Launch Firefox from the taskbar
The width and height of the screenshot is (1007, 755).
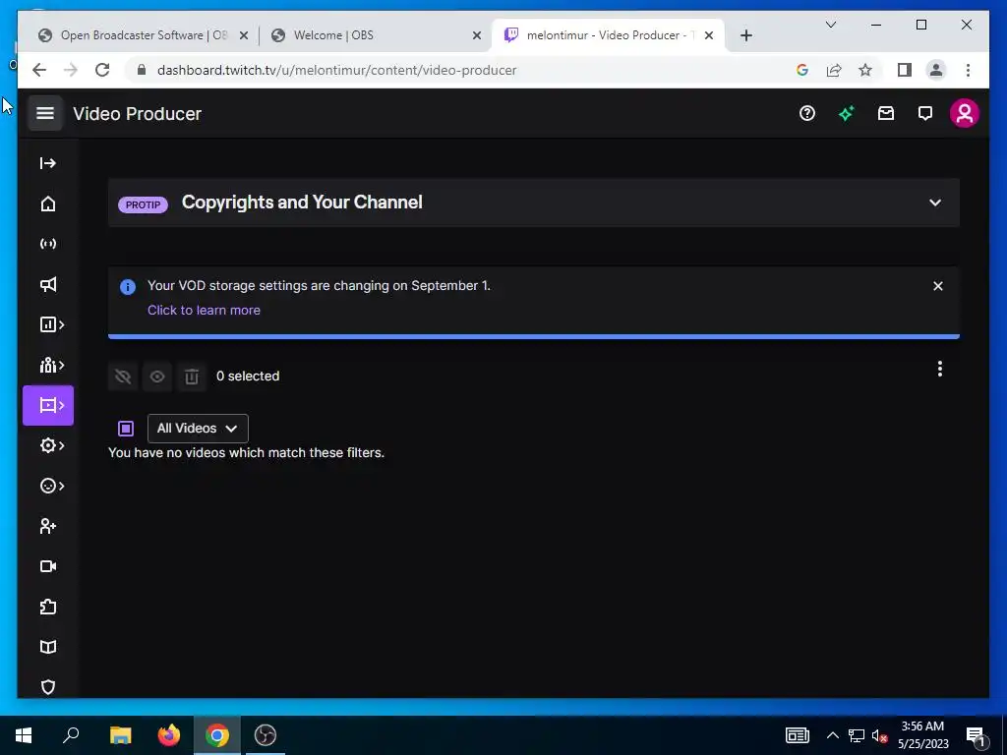coord(169,735)
